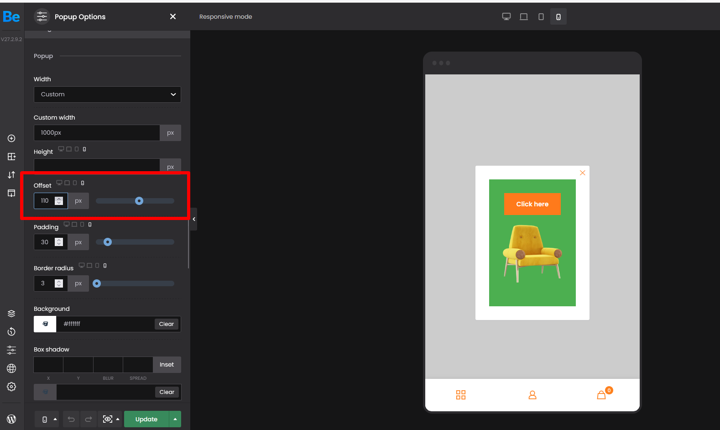Toggle Height desktop device icon
Screen dimensions: 720x430
[x=61, y=149]
